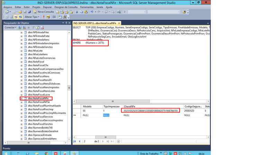The image size is (277, 155).
Task: Open the Exibir menu
Action: click(27, 7)
